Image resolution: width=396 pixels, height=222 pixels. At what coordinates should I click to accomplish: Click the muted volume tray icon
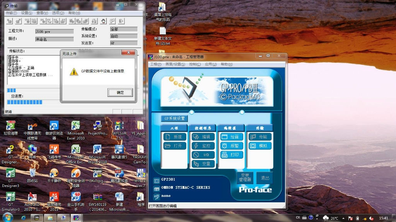click(x=371, y=218)
